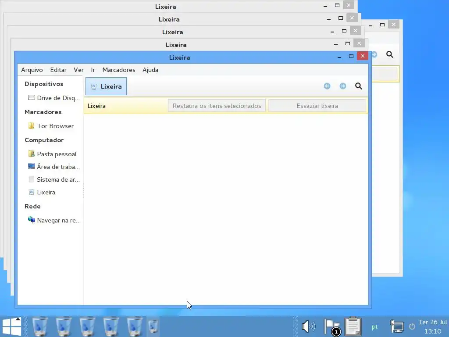
Task: Click the topmost background Lixeira title bar
Action: 165,6
